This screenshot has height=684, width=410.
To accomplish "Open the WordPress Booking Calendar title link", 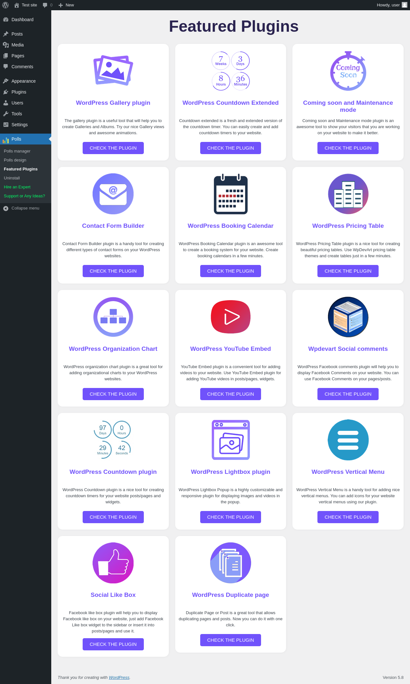I will 231,226.
